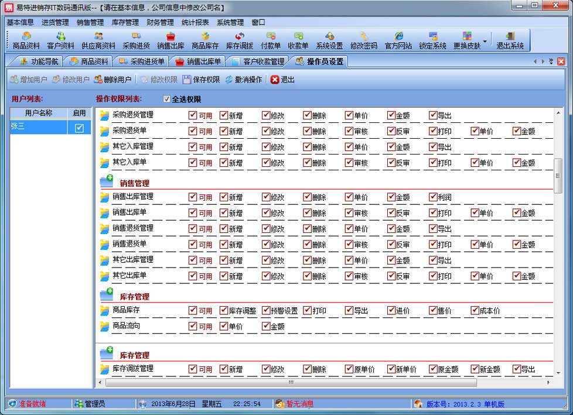The height and width of the screenshot is (415, 573).
Task: Switch to the 客户收款管理 tab
Action: (258, 61)
